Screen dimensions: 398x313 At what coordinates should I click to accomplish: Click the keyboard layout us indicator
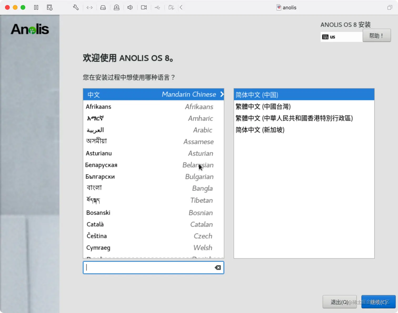click(341, 37)
